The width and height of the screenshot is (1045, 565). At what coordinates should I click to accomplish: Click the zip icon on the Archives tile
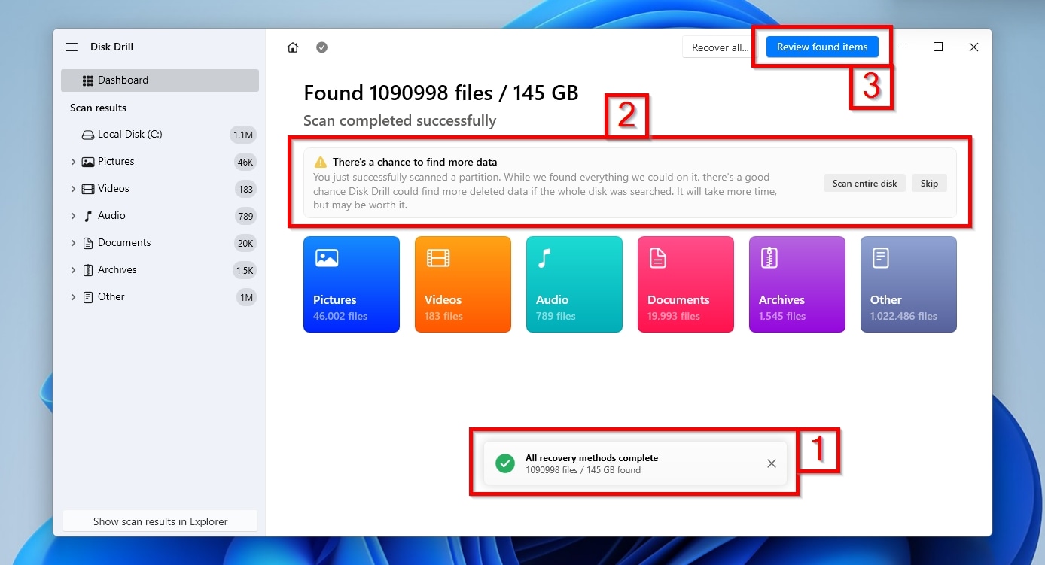769,258
